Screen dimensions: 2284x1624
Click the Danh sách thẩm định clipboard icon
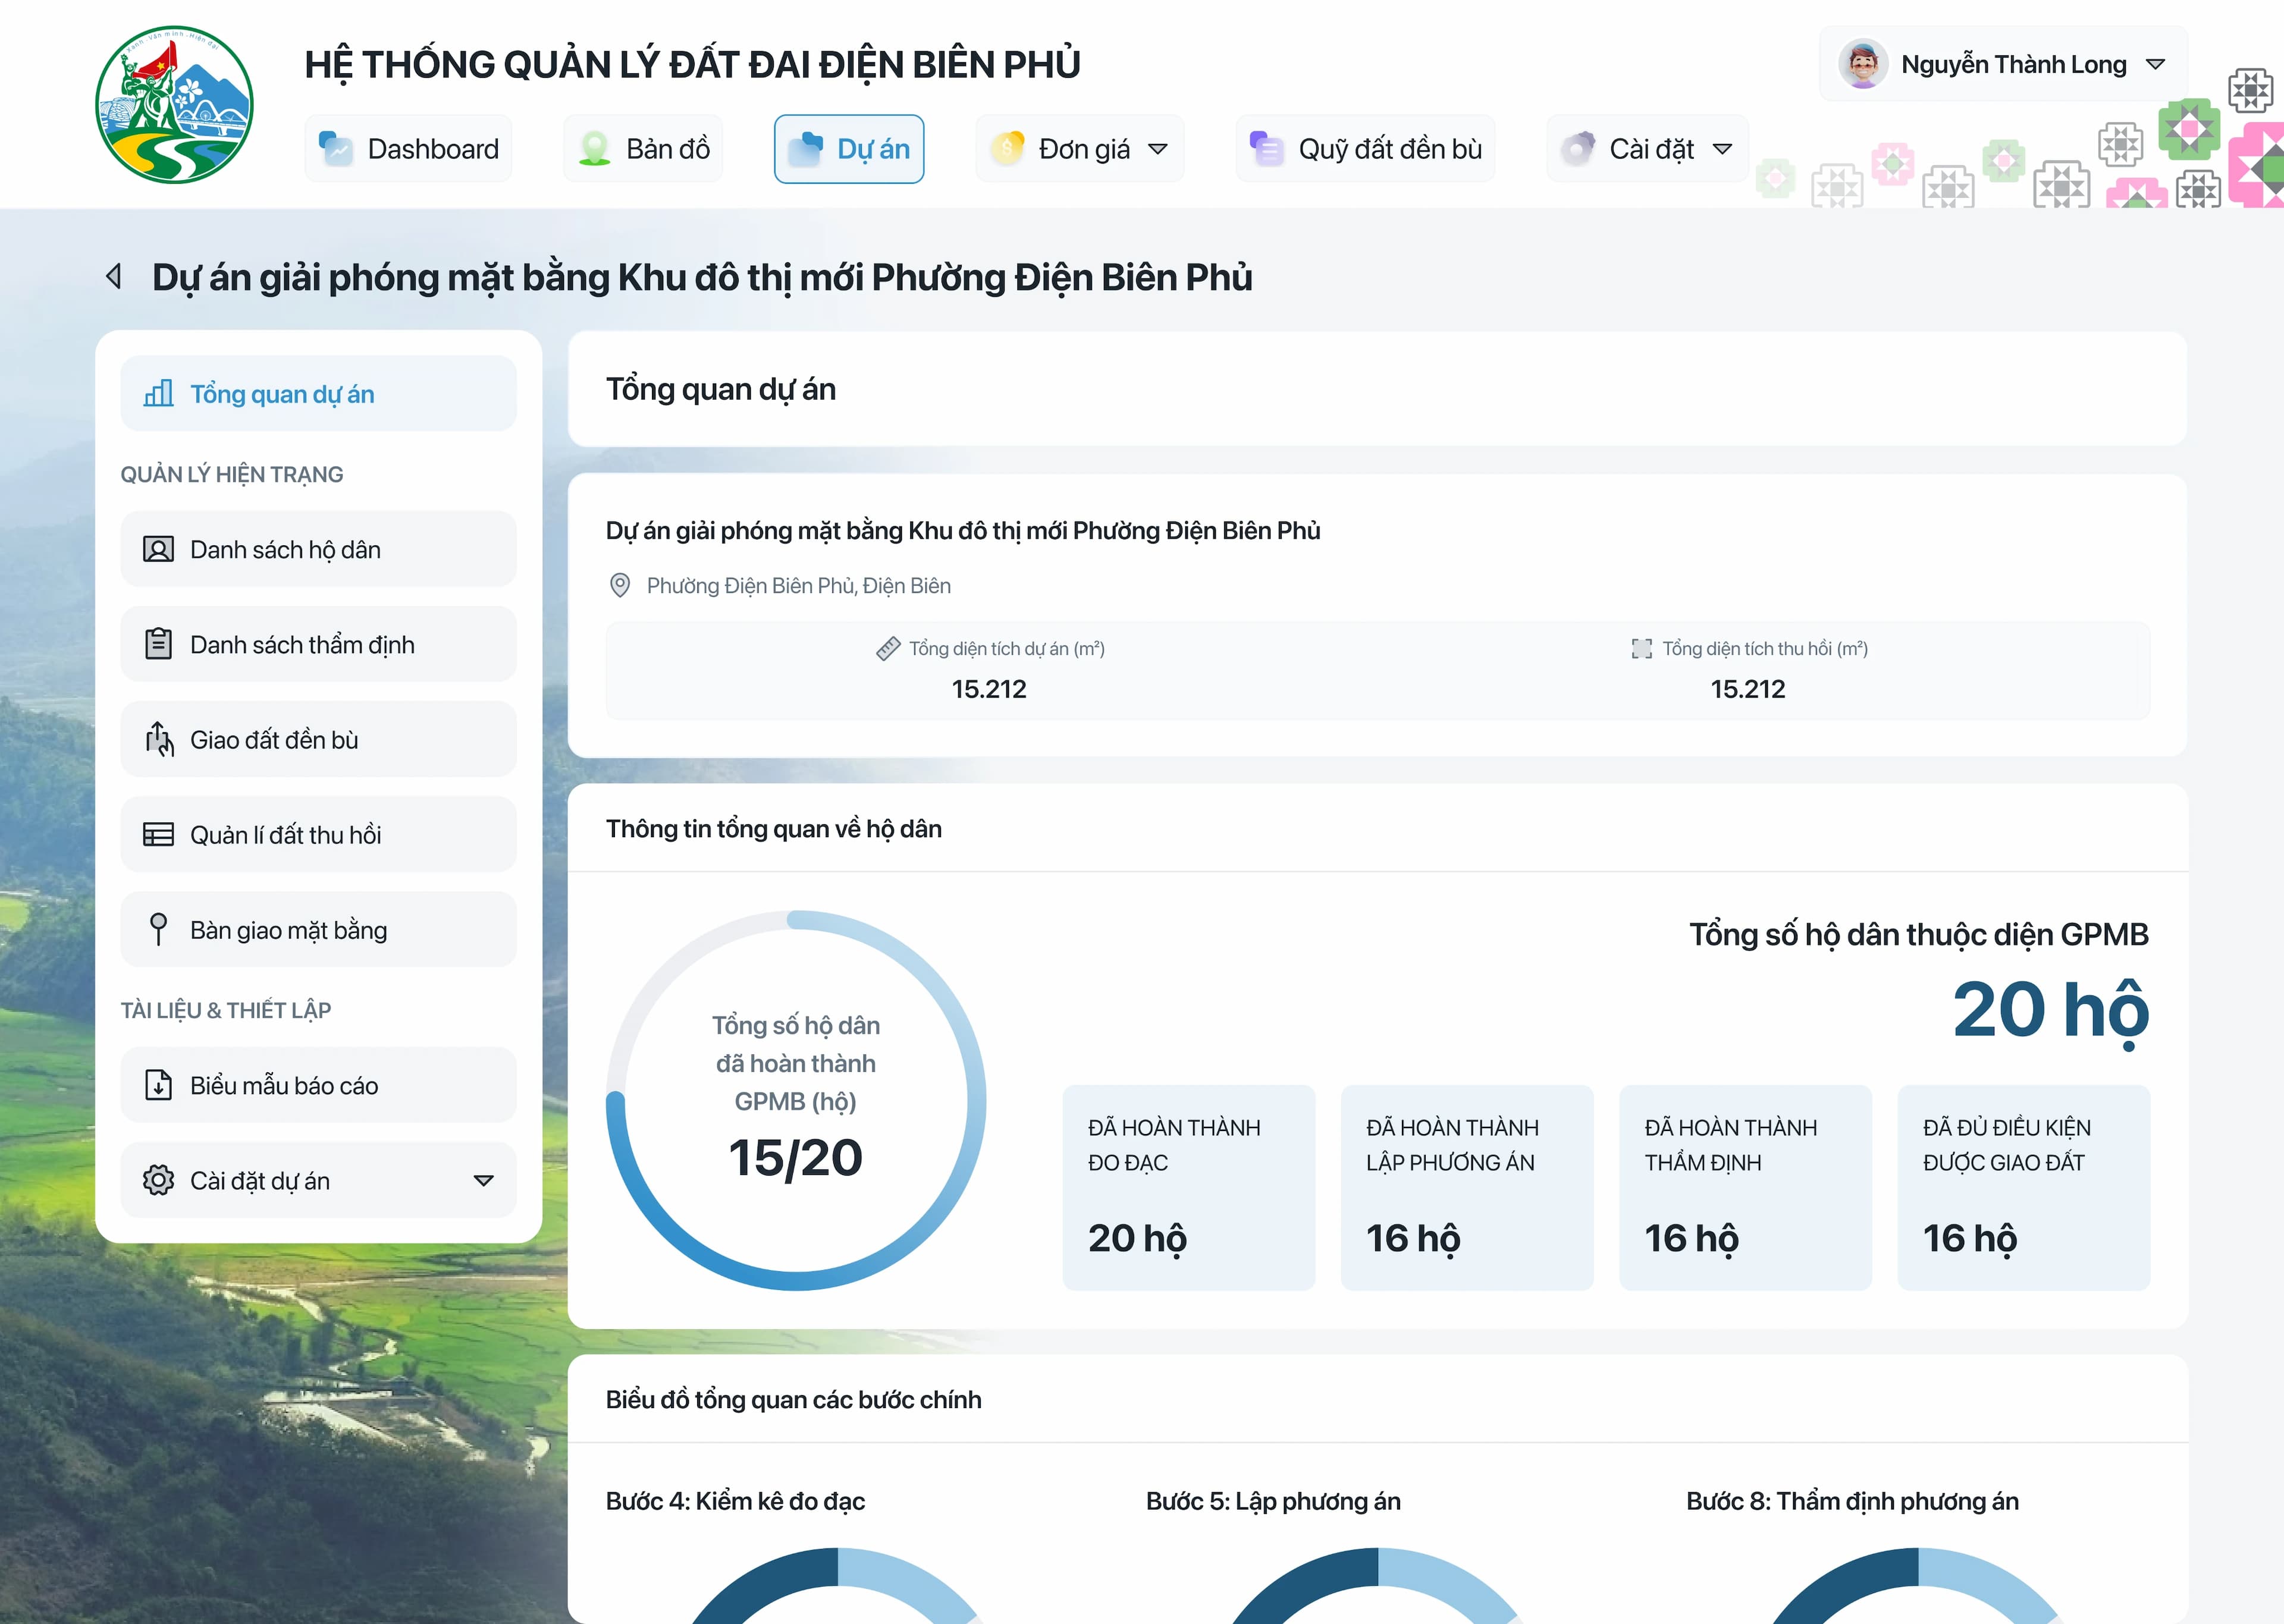pos(158,644)
